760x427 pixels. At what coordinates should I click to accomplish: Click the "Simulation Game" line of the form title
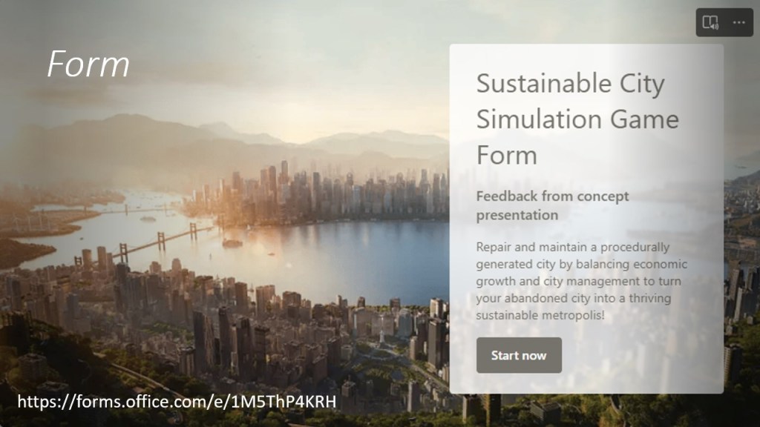577,119
